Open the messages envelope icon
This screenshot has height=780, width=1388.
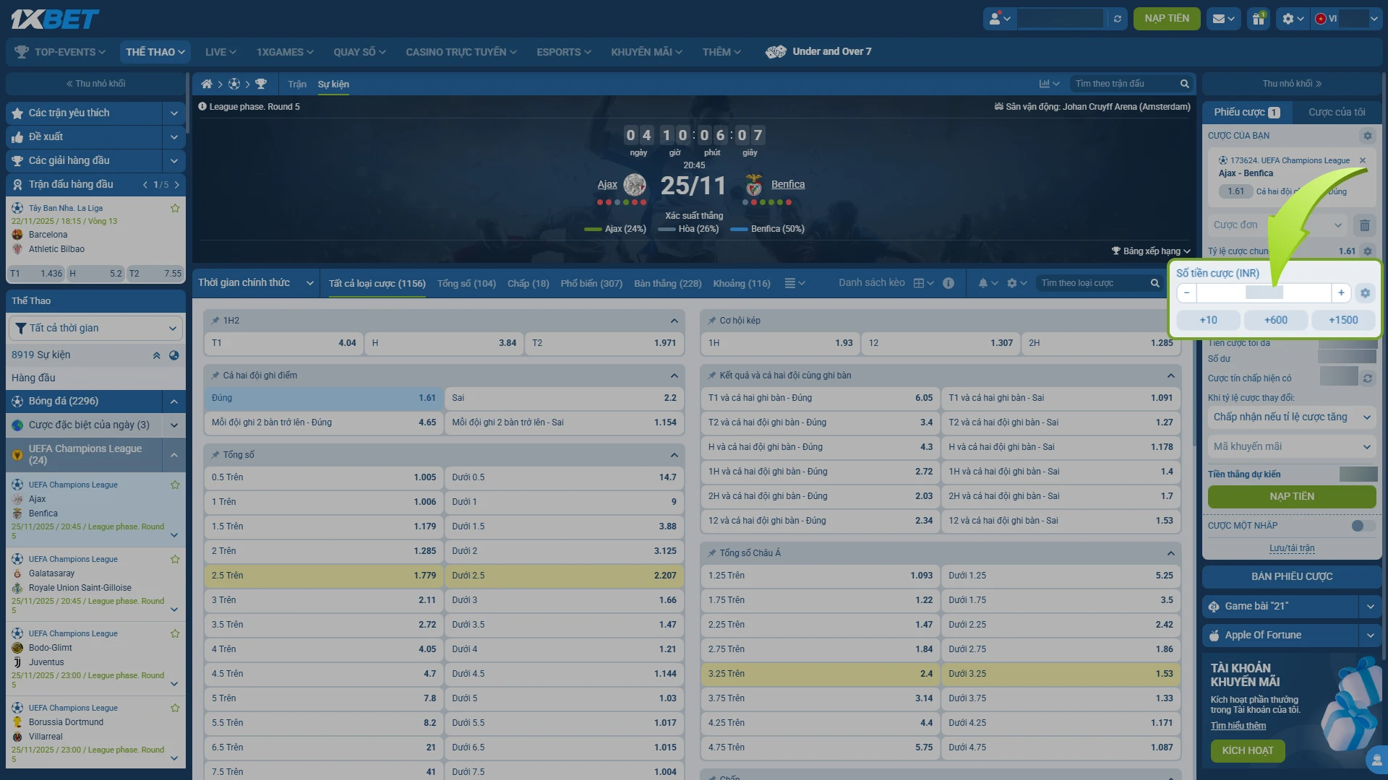tap(1223, 19)
